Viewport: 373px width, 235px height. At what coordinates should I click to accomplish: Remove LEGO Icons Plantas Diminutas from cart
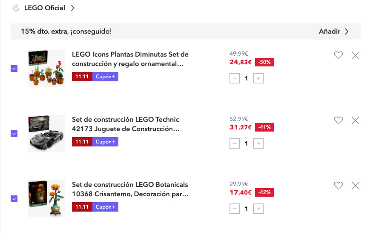[356, 55]
